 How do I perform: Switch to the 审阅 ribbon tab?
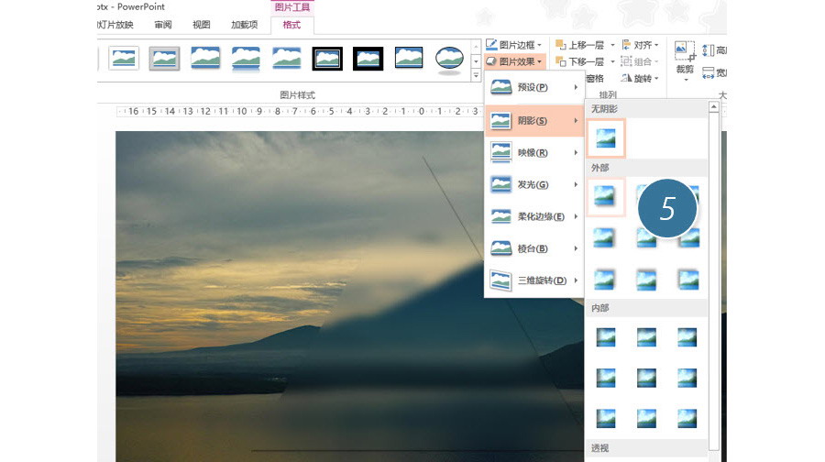coord(162,25)
